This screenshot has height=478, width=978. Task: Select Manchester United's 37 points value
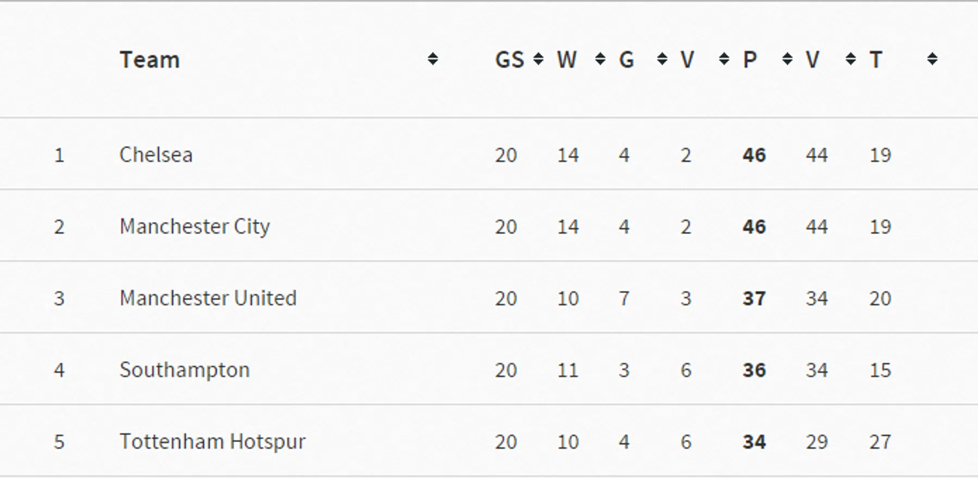tap(754, 298)
